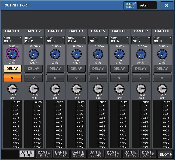Open patch selector MIX5 MX 5
The height and width of the screenshot is (160, 175).
(98, 40)
